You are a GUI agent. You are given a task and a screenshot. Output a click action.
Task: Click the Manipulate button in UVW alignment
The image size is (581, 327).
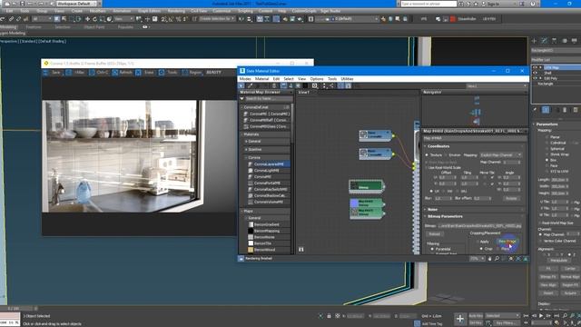558,261
